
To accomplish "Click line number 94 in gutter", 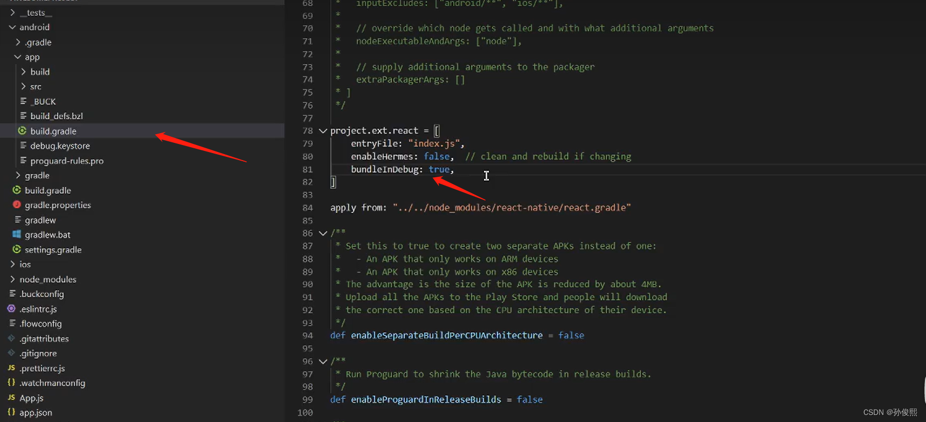I will point(307,335).
